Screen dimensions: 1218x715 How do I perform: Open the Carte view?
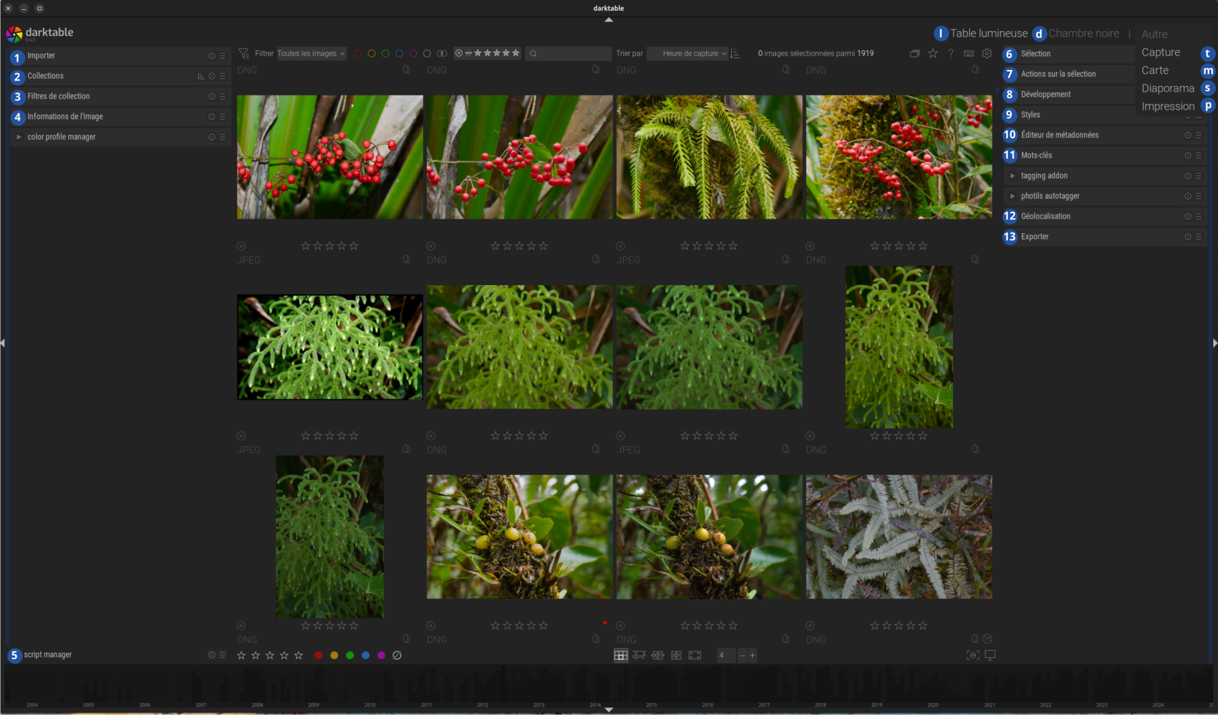pyautogui.click(x=1155, y=71)
